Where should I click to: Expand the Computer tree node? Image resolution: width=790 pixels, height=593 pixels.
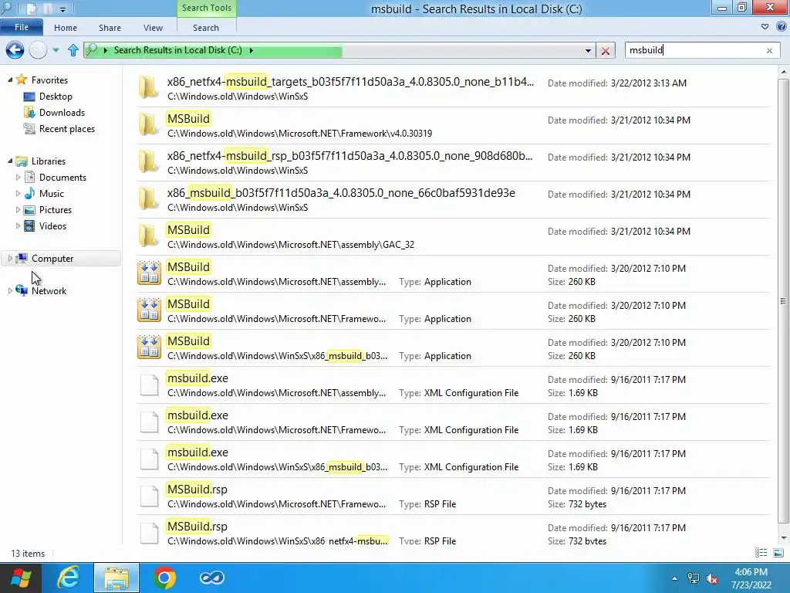[x=10, y=259]
